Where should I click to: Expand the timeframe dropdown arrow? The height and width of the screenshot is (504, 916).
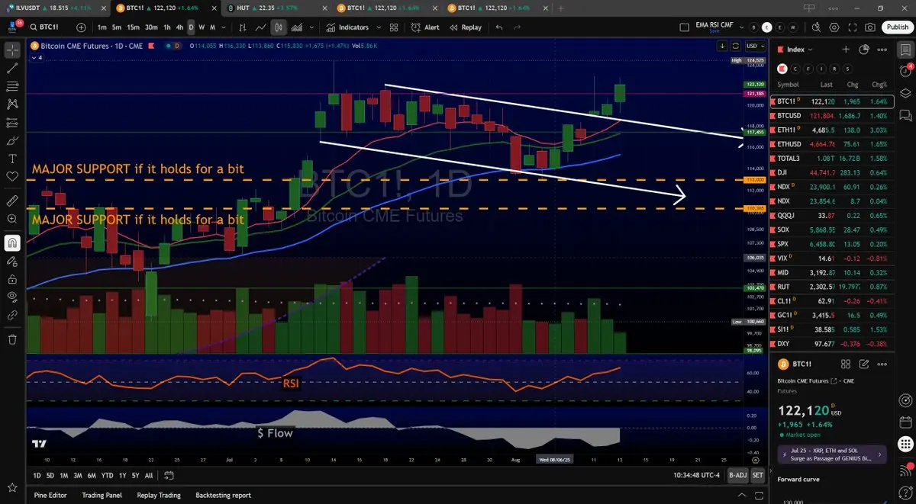(224, 27)
